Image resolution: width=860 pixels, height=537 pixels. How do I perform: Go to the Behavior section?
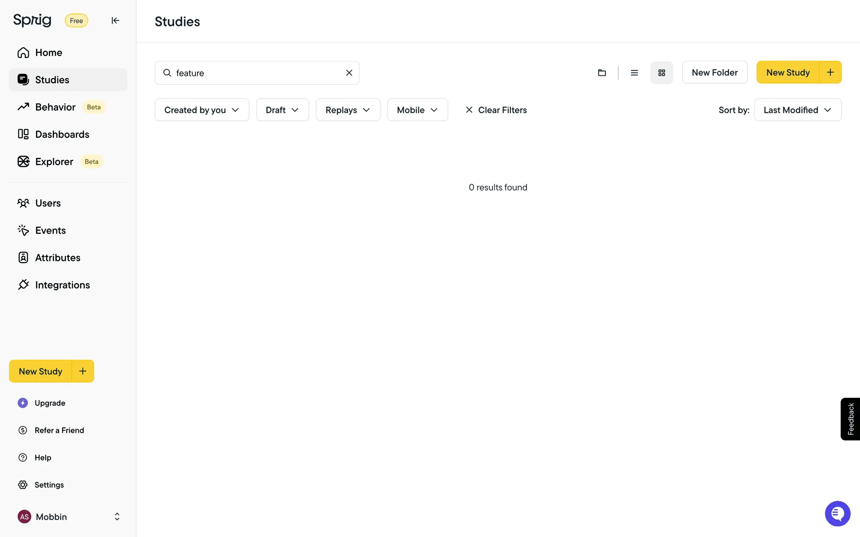56,107
